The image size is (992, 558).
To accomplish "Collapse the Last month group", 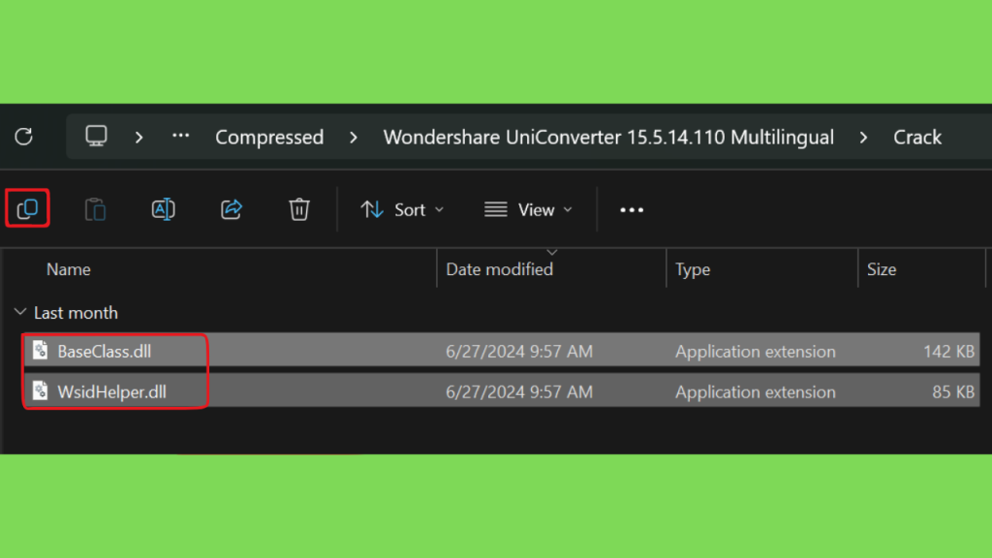I will (x=20, y=312).
